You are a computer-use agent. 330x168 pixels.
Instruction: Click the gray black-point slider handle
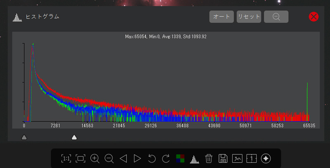click(24, 138)
